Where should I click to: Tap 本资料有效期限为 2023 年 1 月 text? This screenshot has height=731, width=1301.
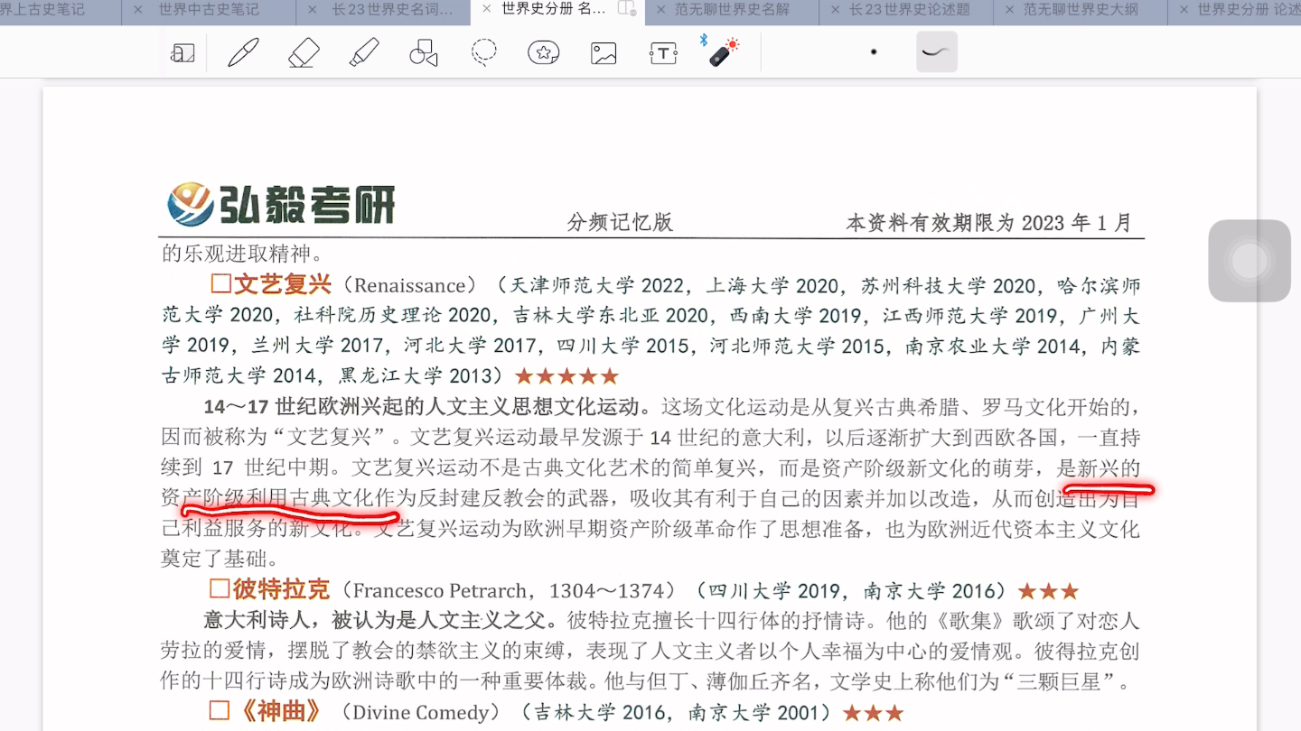(x=989, y=222)
